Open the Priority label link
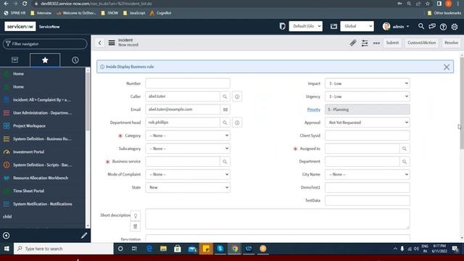 [314, 109]
